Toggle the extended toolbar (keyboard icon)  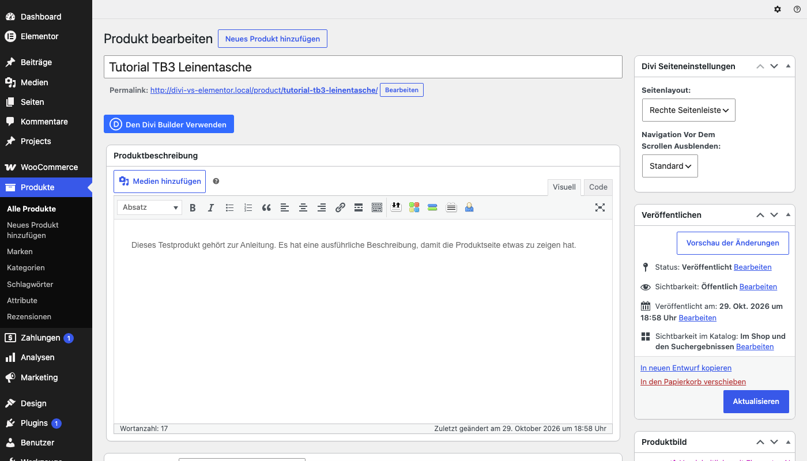click(377, 207)
